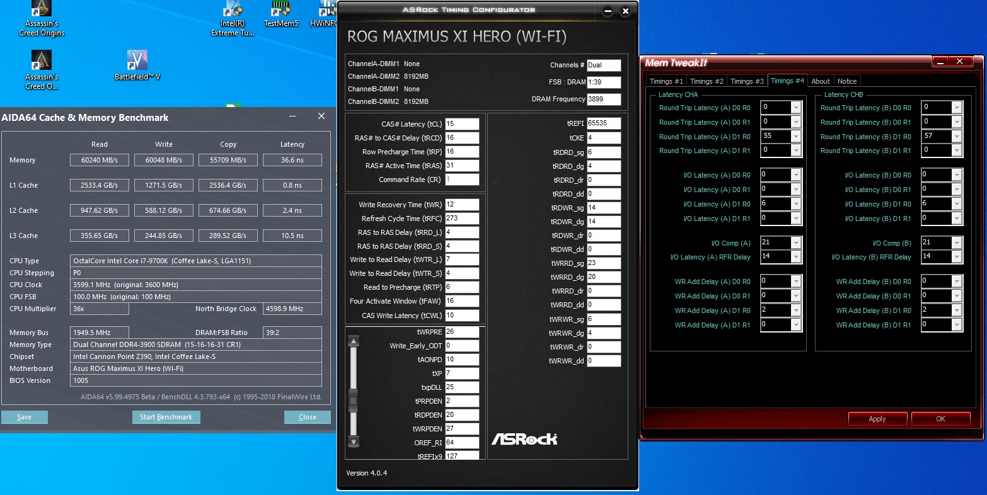Click the Refresh Cycle Time (tRFC) field
Image resolution: width=987 pixels, height=495 pixels.
pos(462,219)
